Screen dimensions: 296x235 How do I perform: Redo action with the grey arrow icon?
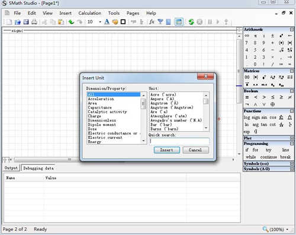coord(80,22)
